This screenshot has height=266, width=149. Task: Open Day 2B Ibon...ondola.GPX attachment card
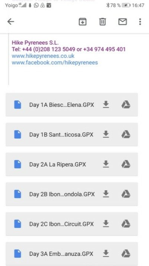[x=72, y=194]
